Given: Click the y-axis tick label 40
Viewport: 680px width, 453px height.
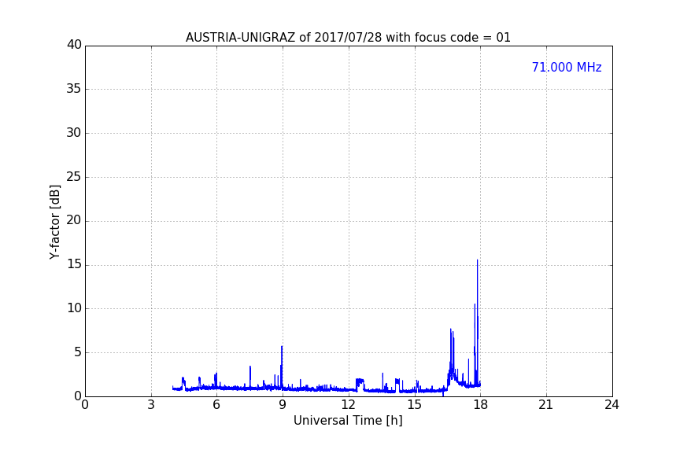Looking at the screenshot, I should tap(74, 45).
